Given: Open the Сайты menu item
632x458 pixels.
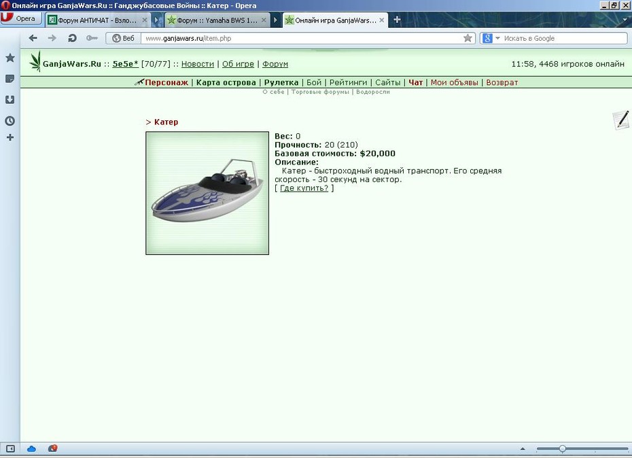Looking at the screenshot, I should coord(388,82).
